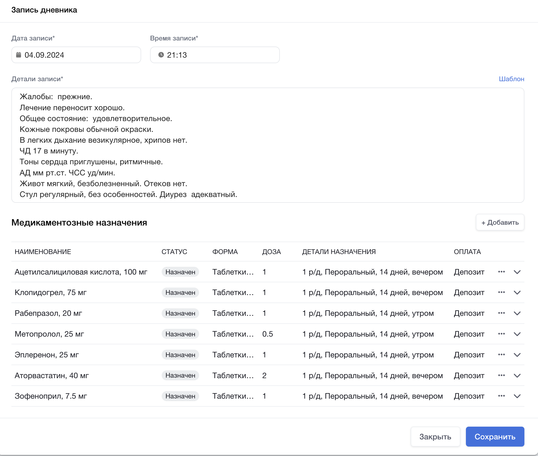Expand the Ацетилсалициловая кислота row chevron

point(517,272)
